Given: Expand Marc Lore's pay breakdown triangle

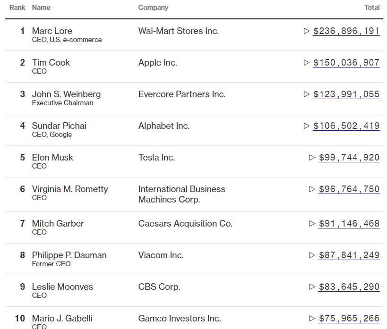Looking at the screenshot, I should pos(307,31).
